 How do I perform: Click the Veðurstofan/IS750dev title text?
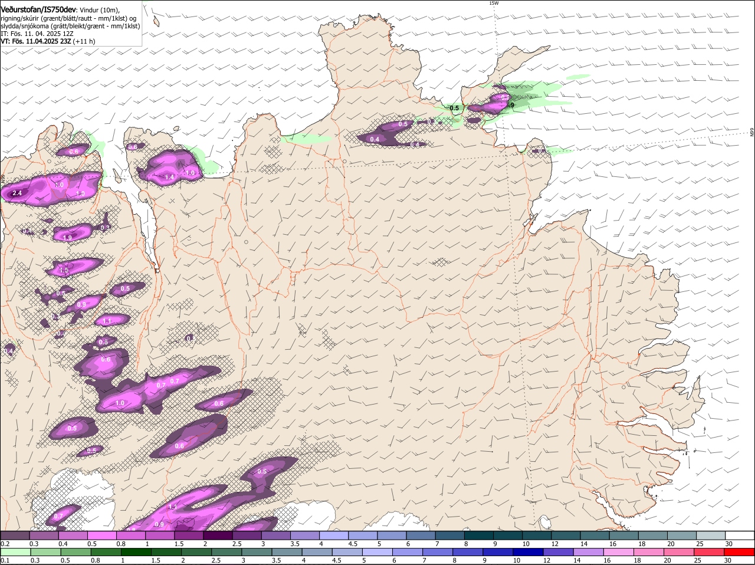pos(38,9)
